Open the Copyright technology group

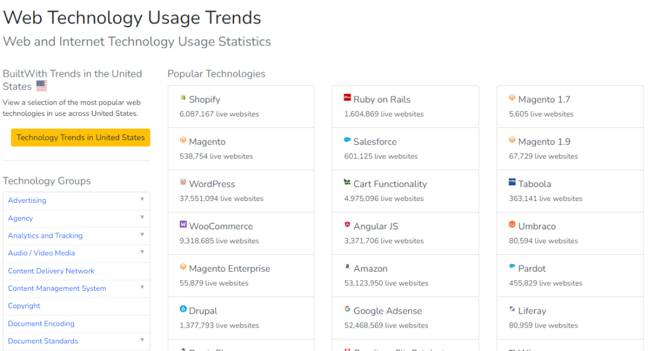pyautogui.click(x=24, y=306)
